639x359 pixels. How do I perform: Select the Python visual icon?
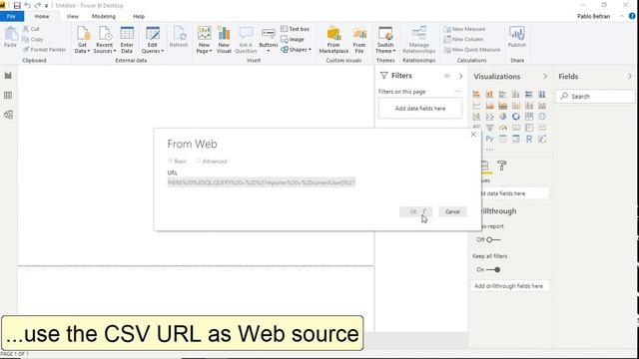[489, 139]
